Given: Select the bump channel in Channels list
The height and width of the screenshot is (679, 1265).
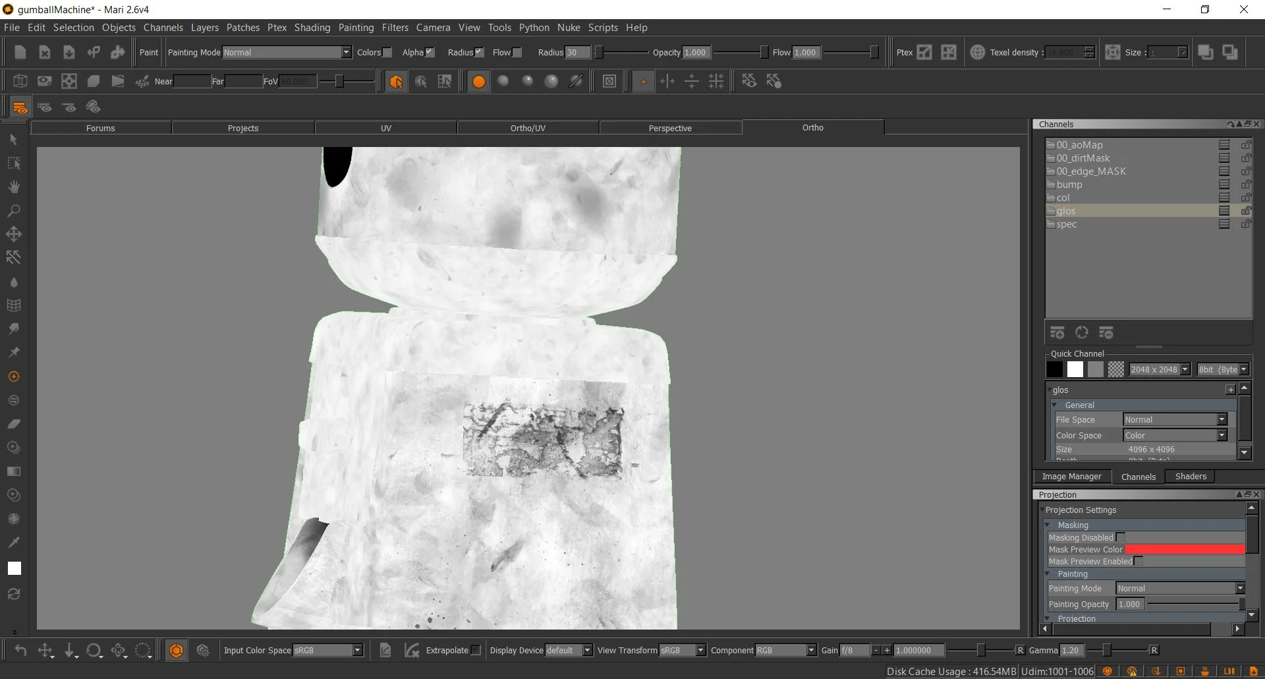Looking at the screenshot, I should click(1069, 185).
